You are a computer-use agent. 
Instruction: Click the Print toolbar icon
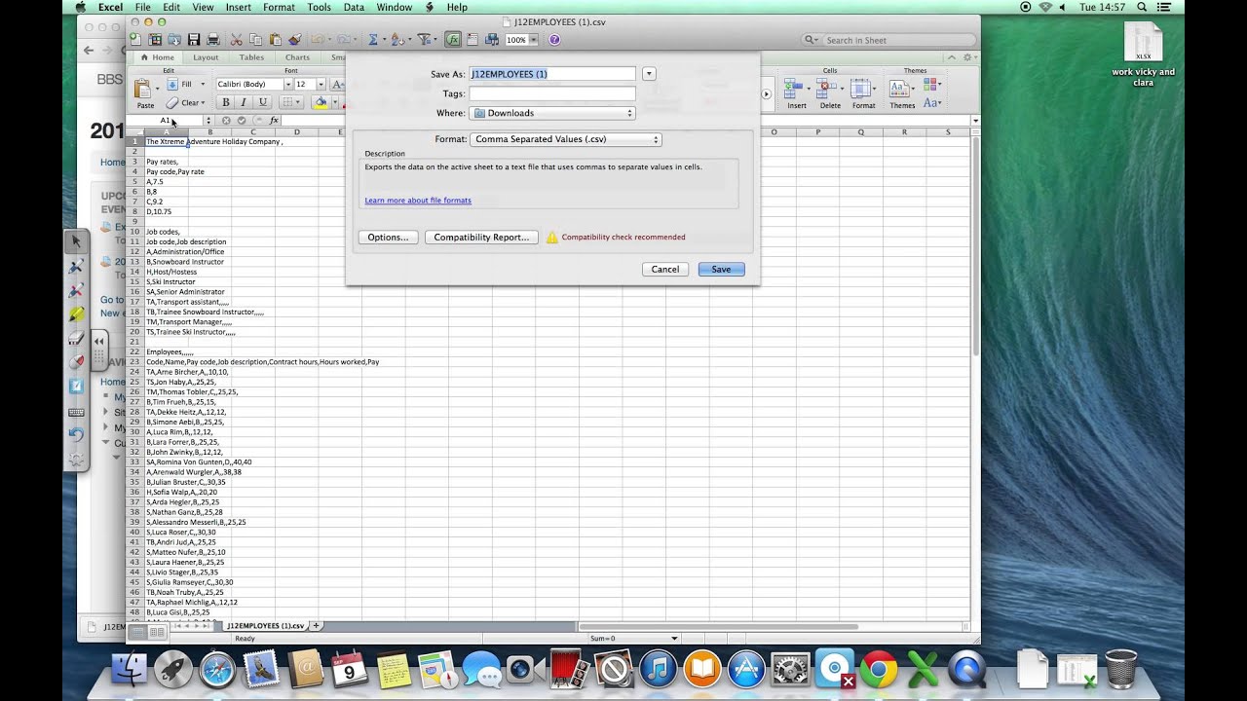tap(213, 40)
